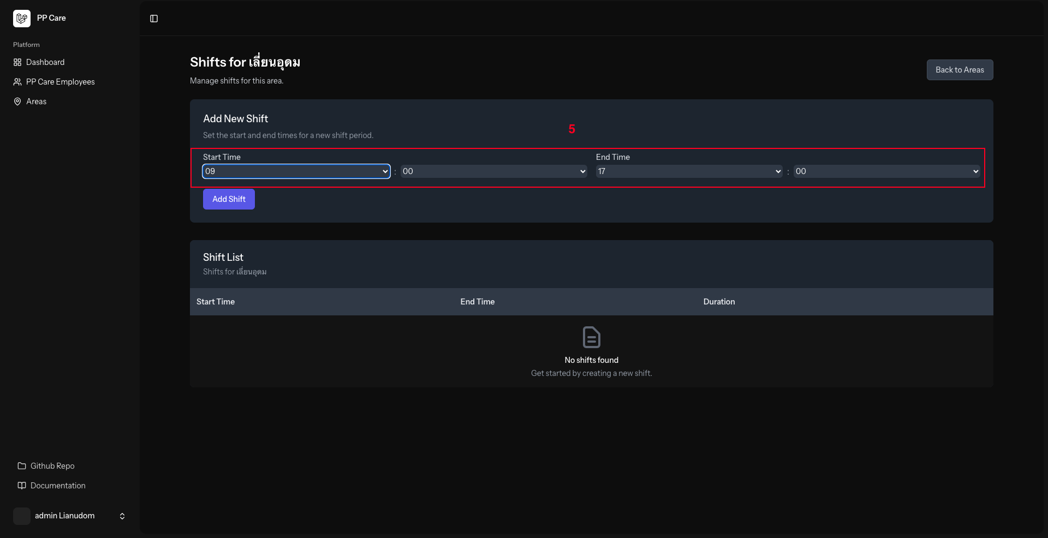
Task: Open the Areas menu item
Action: coord(70,101)
